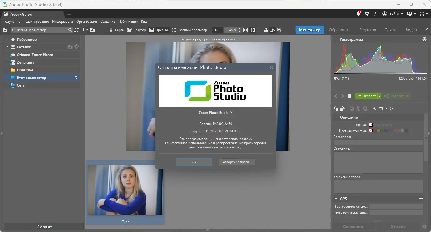Switch to the Редактор module tab

pos(368,30)
